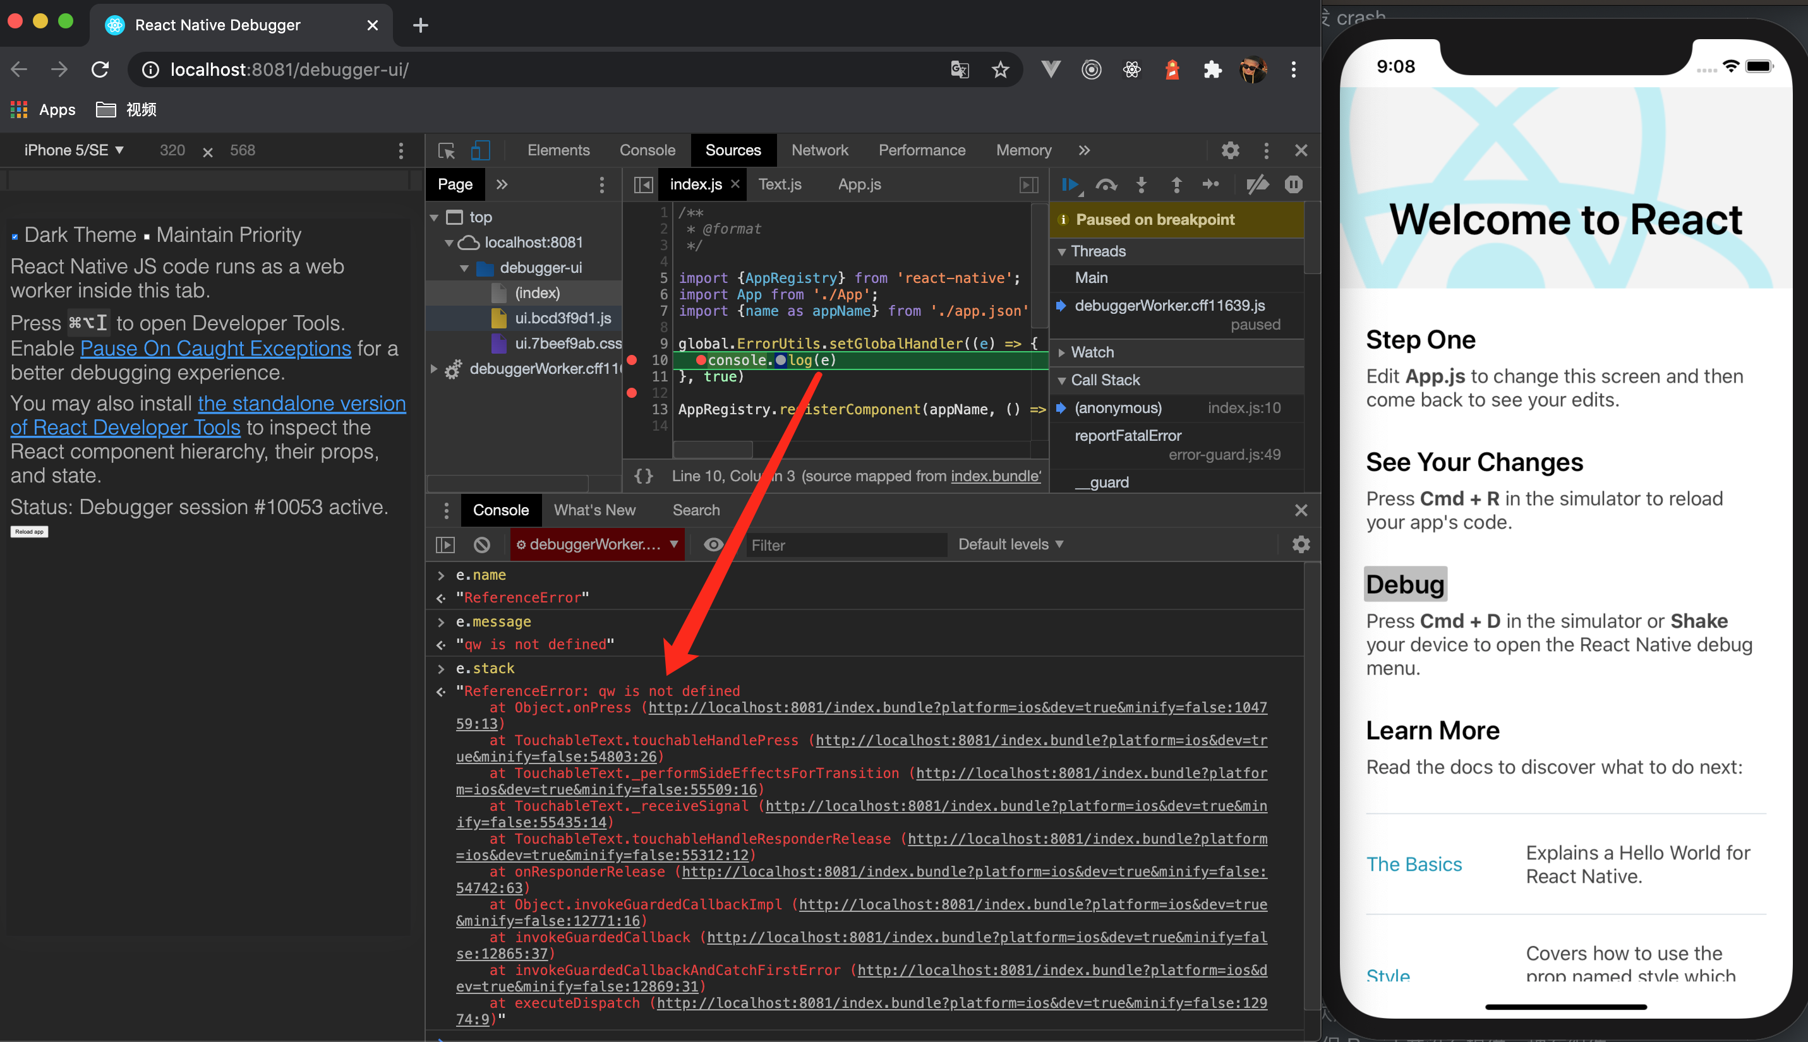The height and width of the screenshot is (1042, 1808).
Task: Click pretty print braces icon
Action: click(x=644, y=476)
